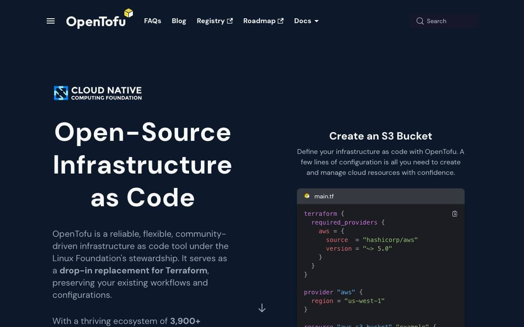Click the "Open-Source Infrastructure as Code" headline
Screen dimensions: 524x327
click(142, 165)
